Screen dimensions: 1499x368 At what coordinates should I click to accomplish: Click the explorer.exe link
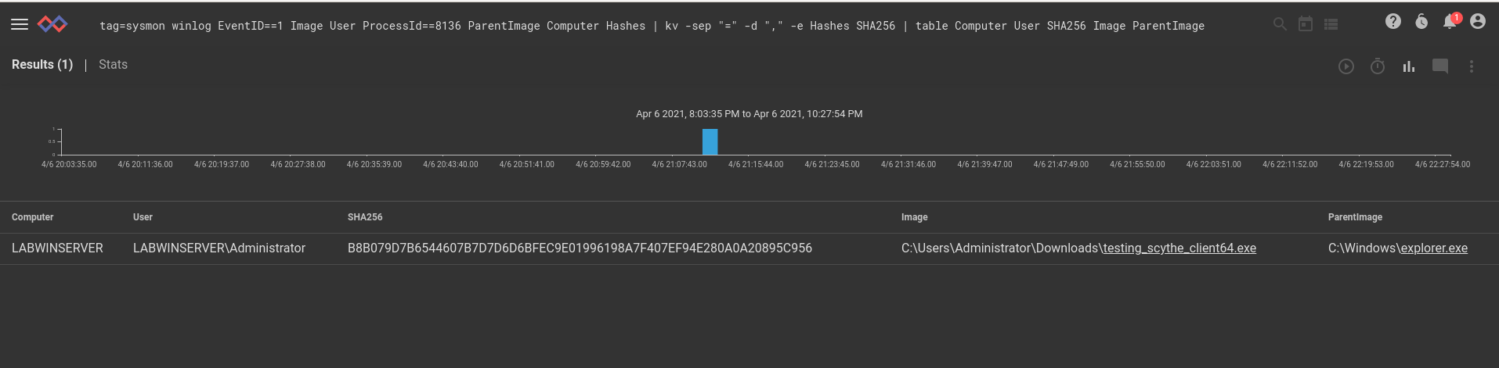[x=1434, y=248]
